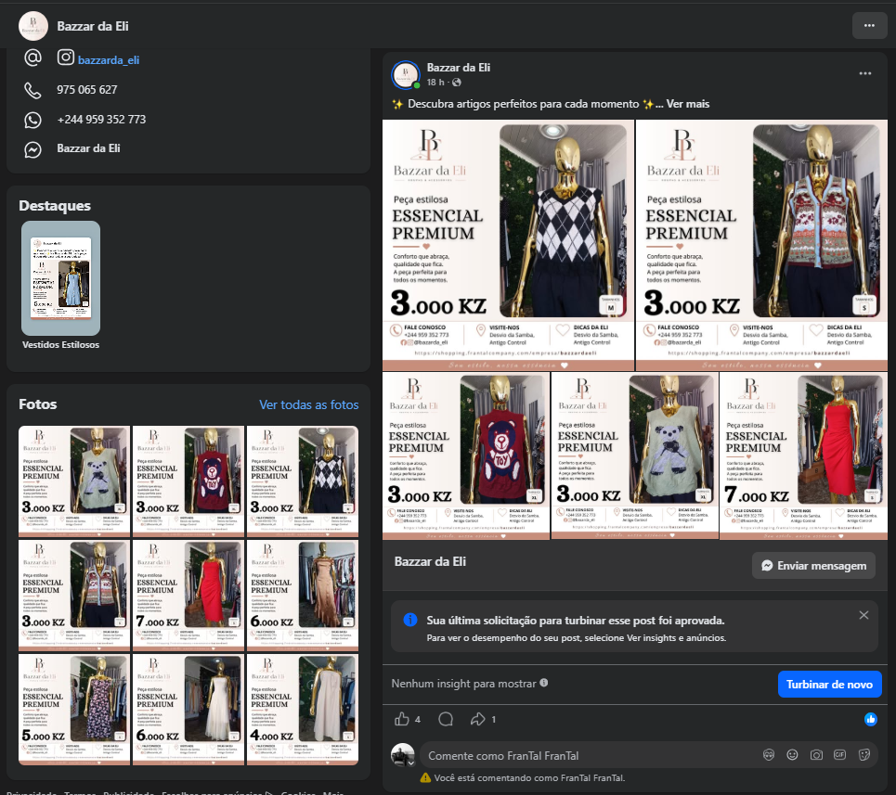Screen dimensions: 896x795
Task: Open emoji picker in comment box
Action: (793, 755)
